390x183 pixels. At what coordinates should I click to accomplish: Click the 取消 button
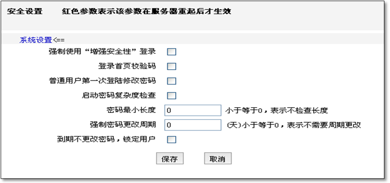[x=218, y=159]
